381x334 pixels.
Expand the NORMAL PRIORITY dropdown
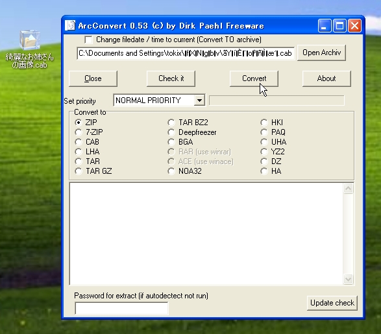coord(199,101)
